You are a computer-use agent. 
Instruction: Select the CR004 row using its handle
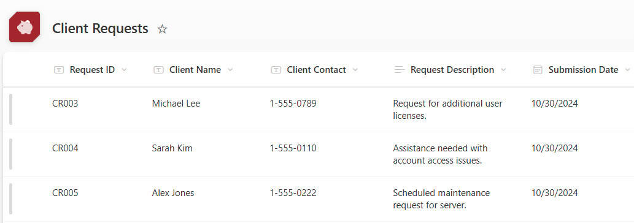pos(10,154)
